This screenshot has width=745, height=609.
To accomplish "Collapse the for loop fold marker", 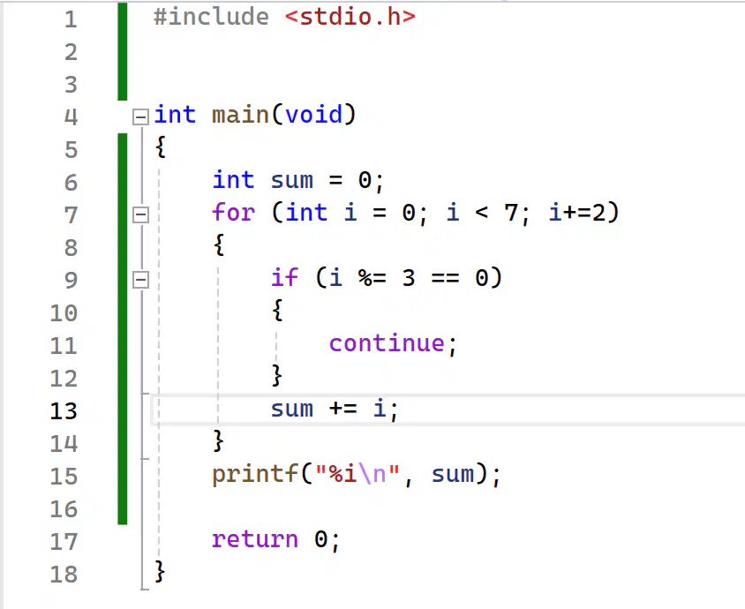I will (x=140, y=214).
